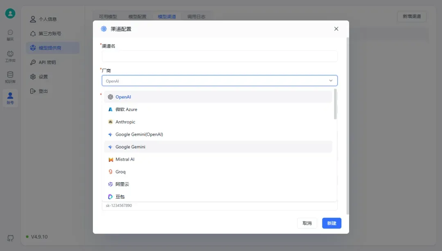Click the 阿里云 logo icon
442x251 pixels.
click(110, 184)
